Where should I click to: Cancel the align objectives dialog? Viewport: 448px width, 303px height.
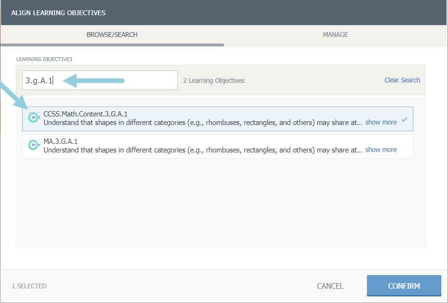click(x=330, y=286)
